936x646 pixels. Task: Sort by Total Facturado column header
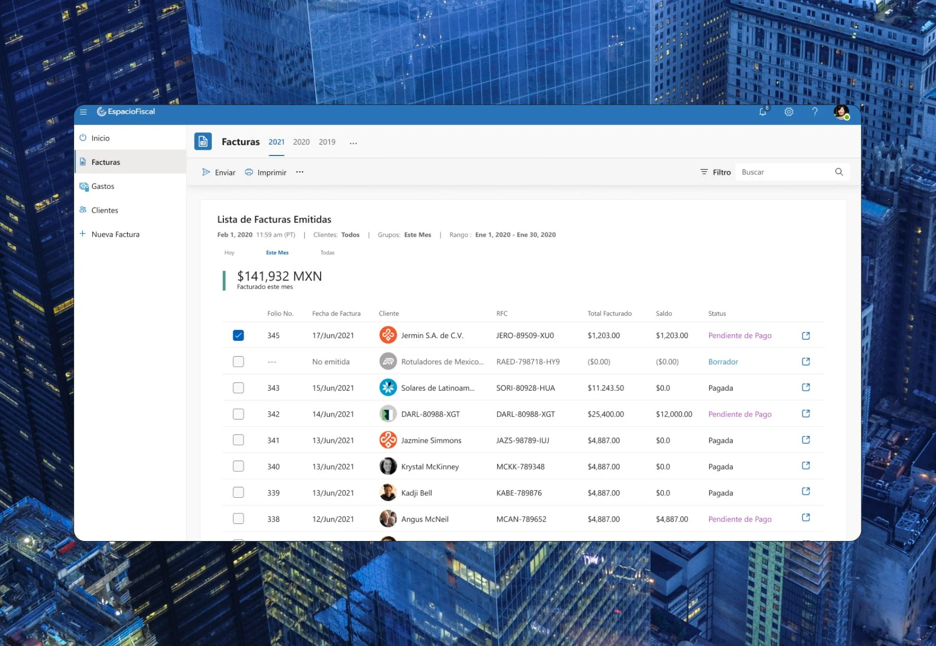609,313
